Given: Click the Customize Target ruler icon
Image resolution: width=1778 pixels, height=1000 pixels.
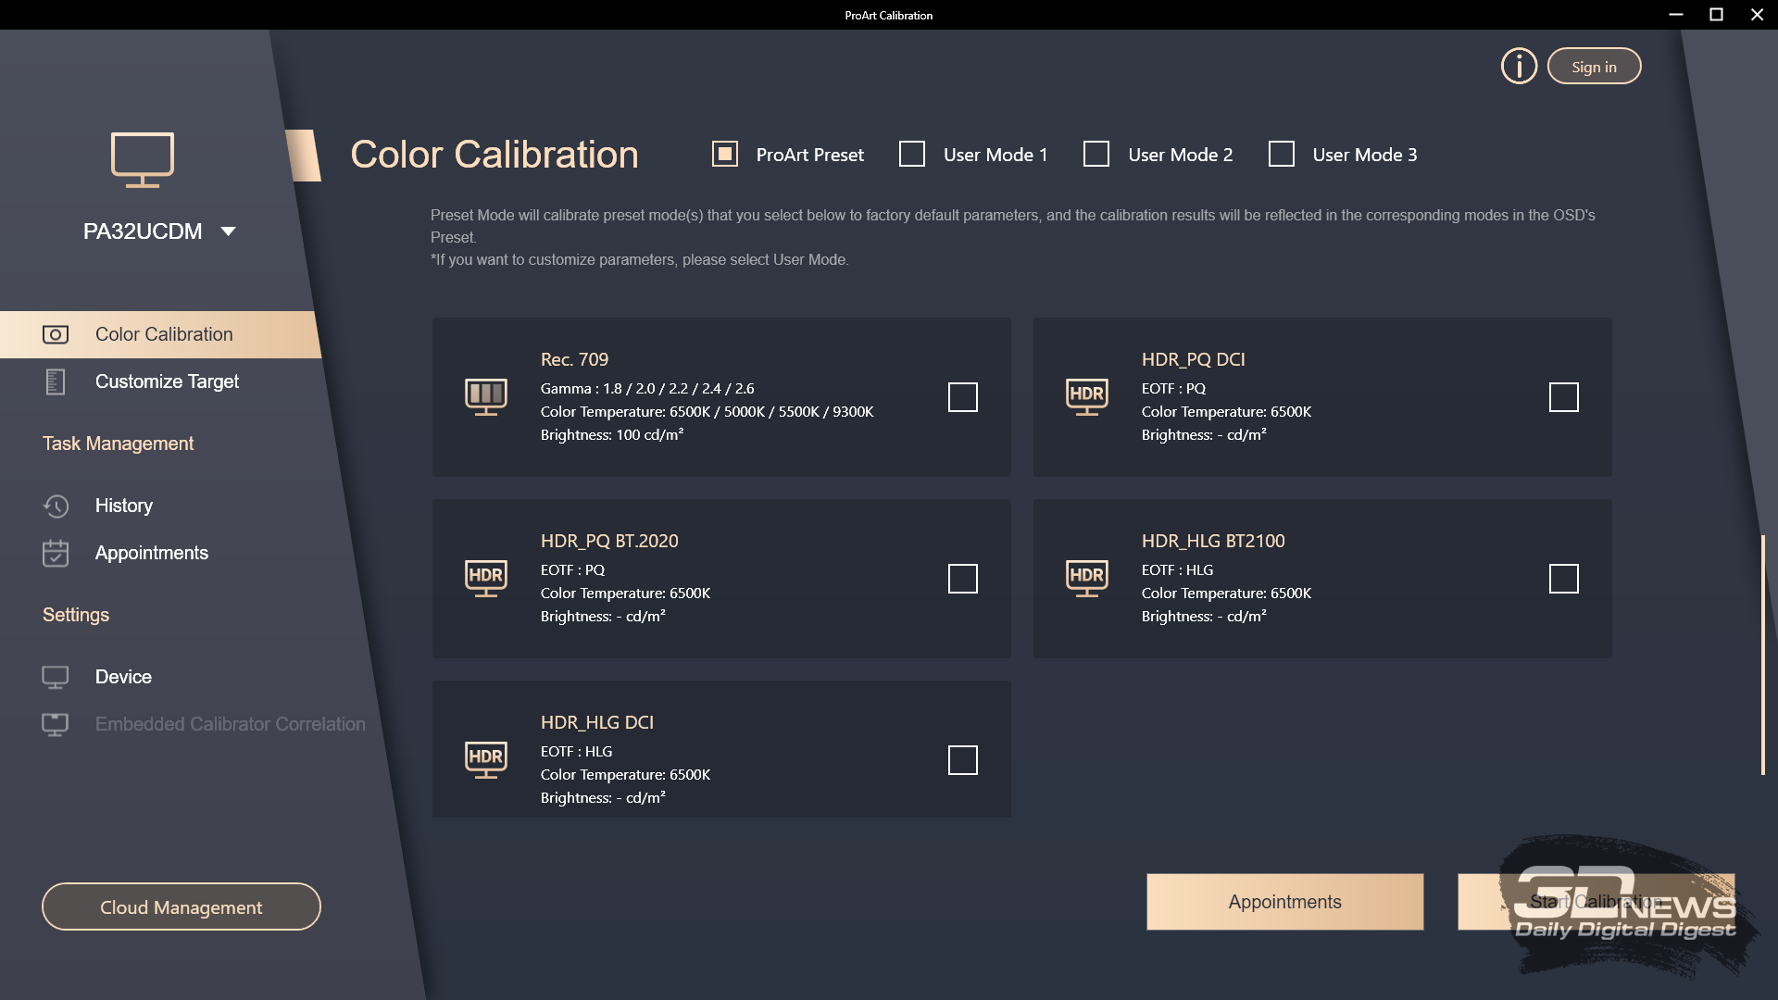Looking at the screenshot, I should click(x=56, y=381).
